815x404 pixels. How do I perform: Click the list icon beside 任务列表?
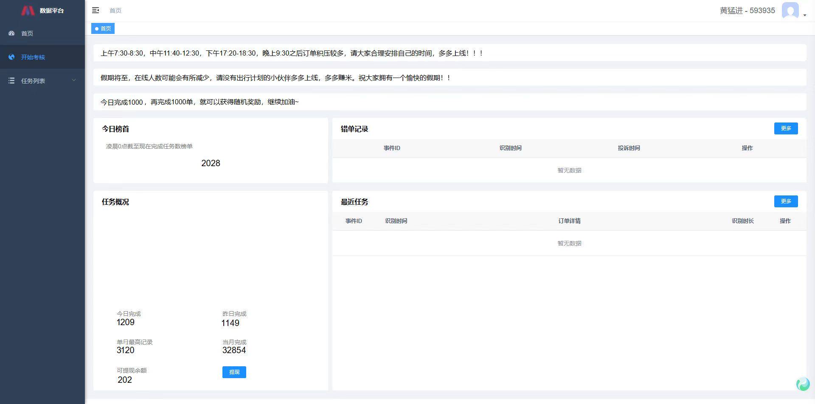point(11,81)
